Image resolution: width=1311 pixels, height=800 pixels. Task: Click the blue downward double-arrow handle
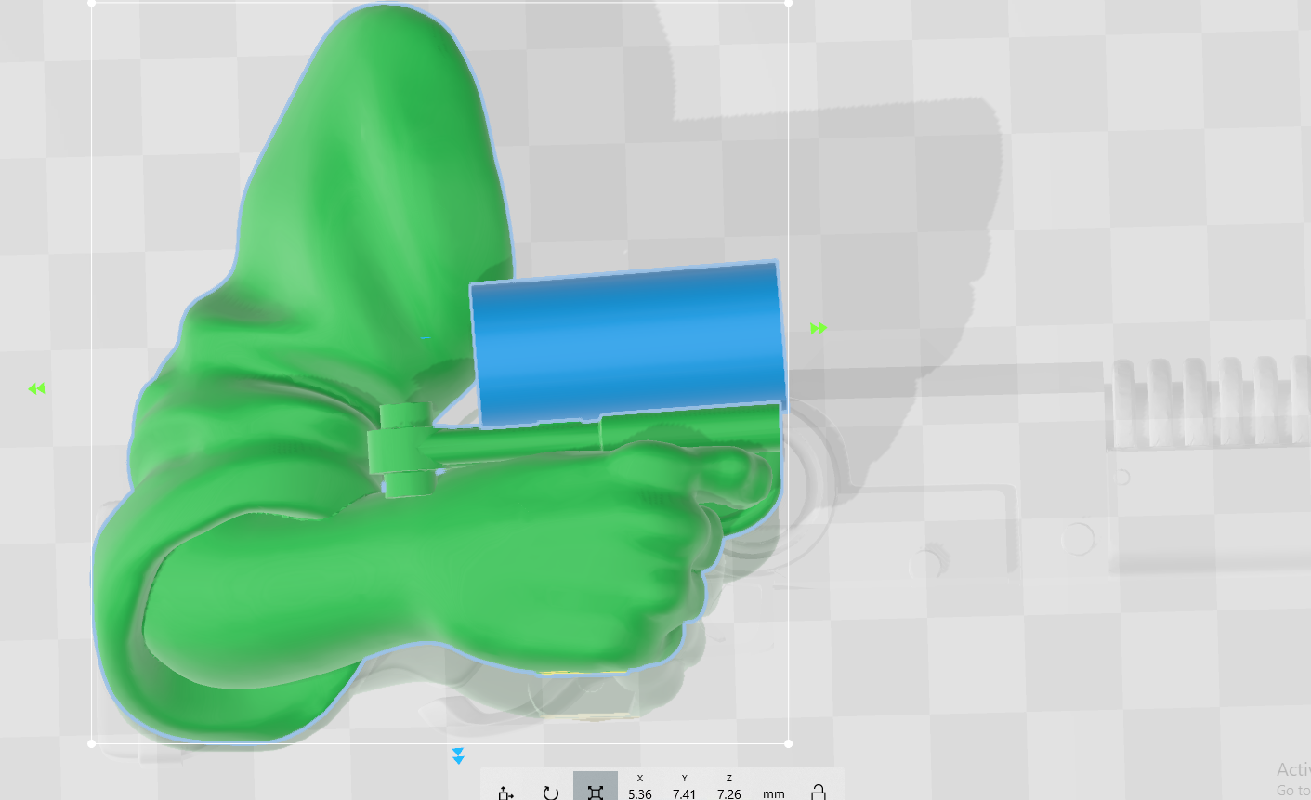(458, 755)
